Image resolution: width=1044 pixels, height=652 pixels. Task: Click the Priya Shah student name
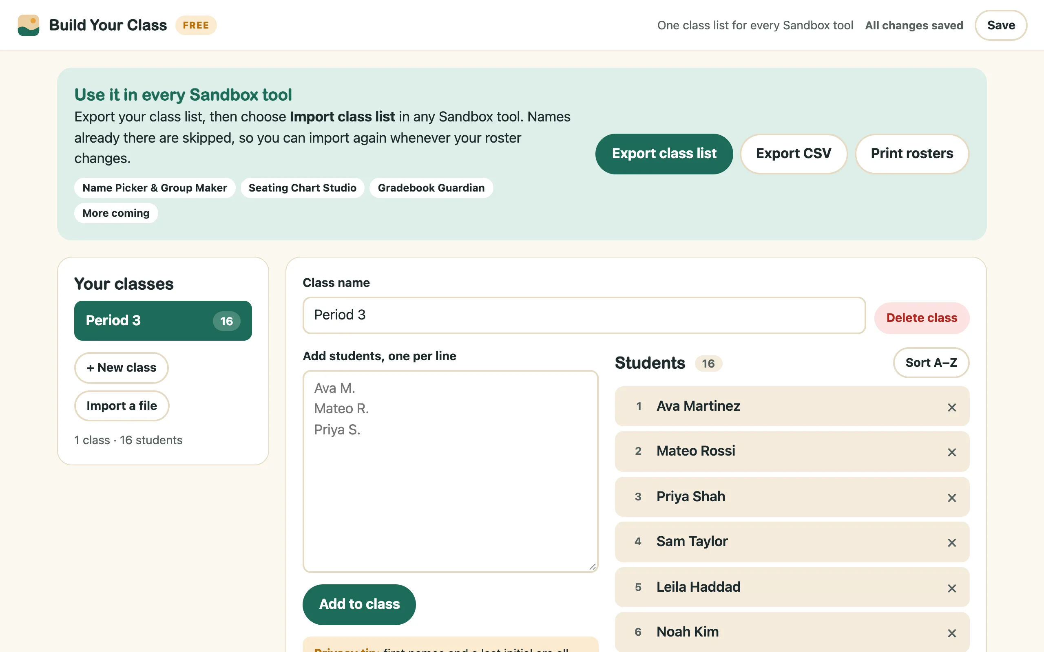pyautogui.click(x=691, y=496)
